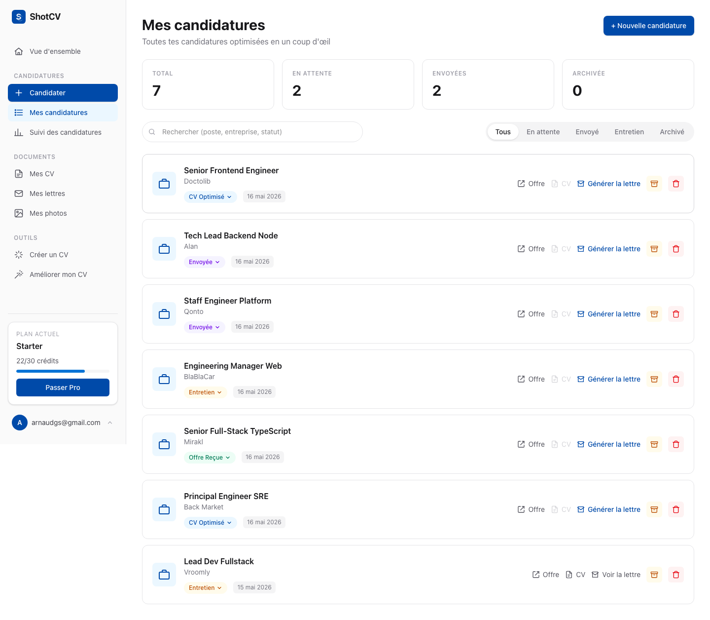Screen dimensions: 710x620
Task: Click the Passer Pro upgrade button
Action: tap(63, 387)
